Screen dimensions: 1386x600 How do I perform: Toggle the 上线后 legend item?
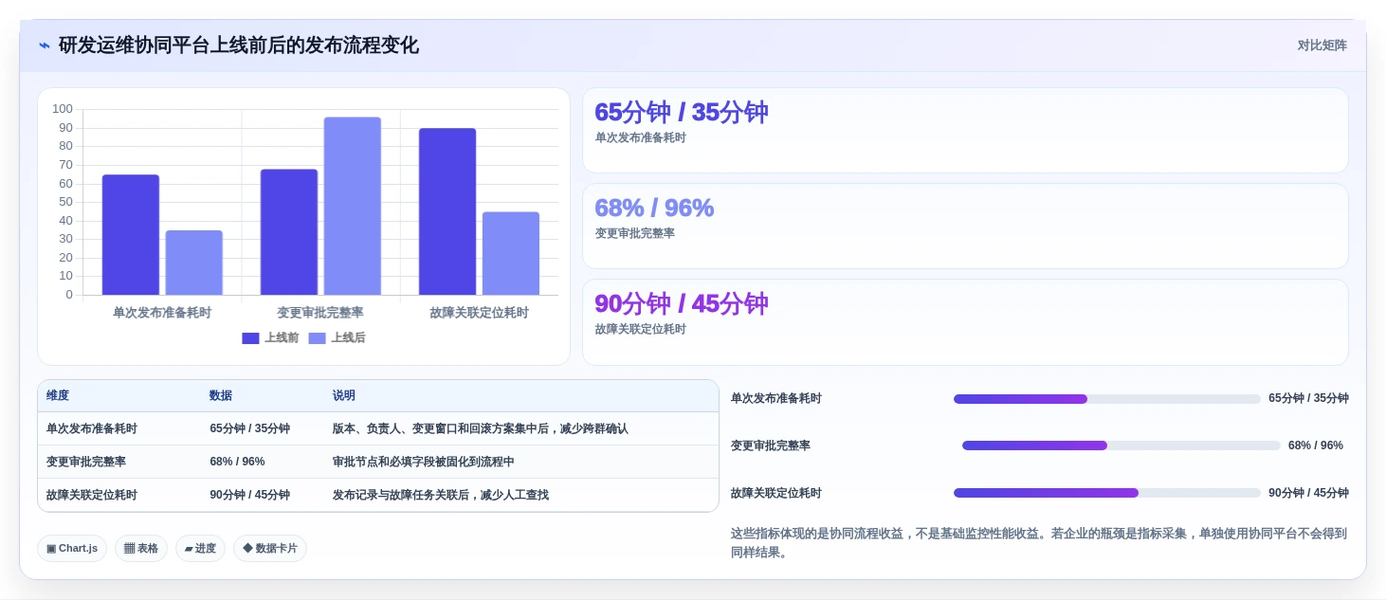[x=337, y=338]
